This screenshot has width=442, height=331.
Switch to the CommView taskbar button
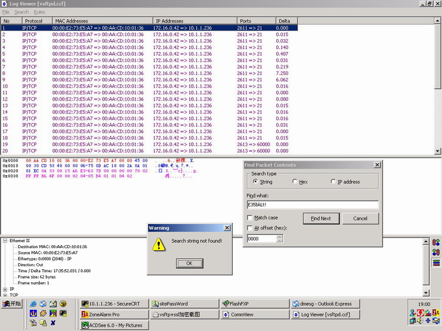click(255, 315)
